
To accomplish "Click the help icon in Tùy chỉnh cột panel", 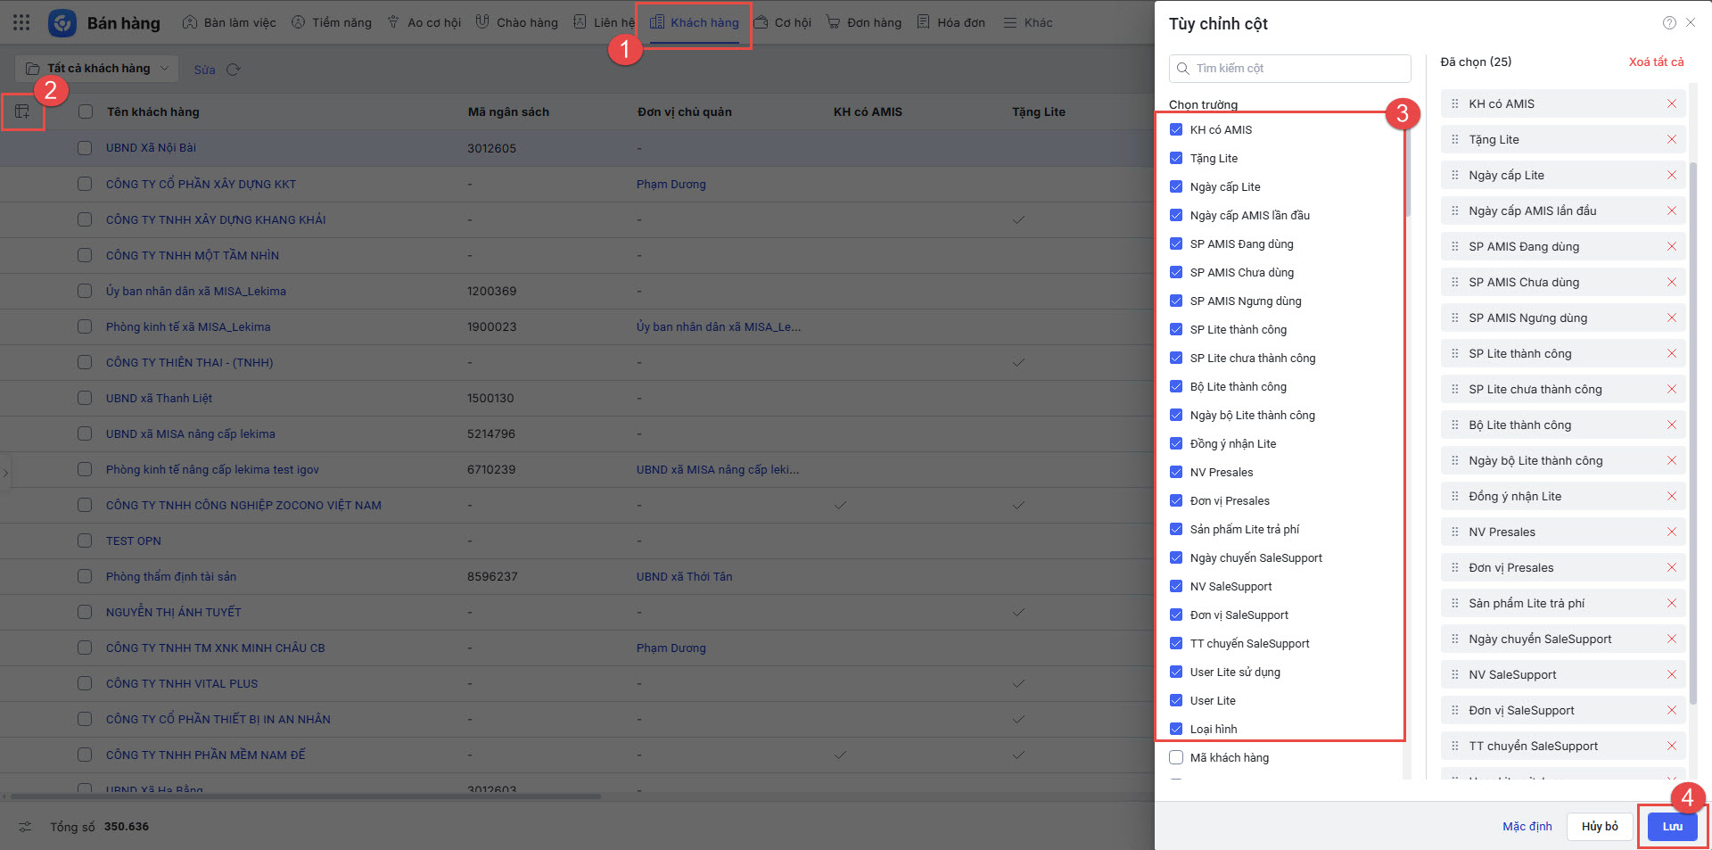I will coord(1669,23).
